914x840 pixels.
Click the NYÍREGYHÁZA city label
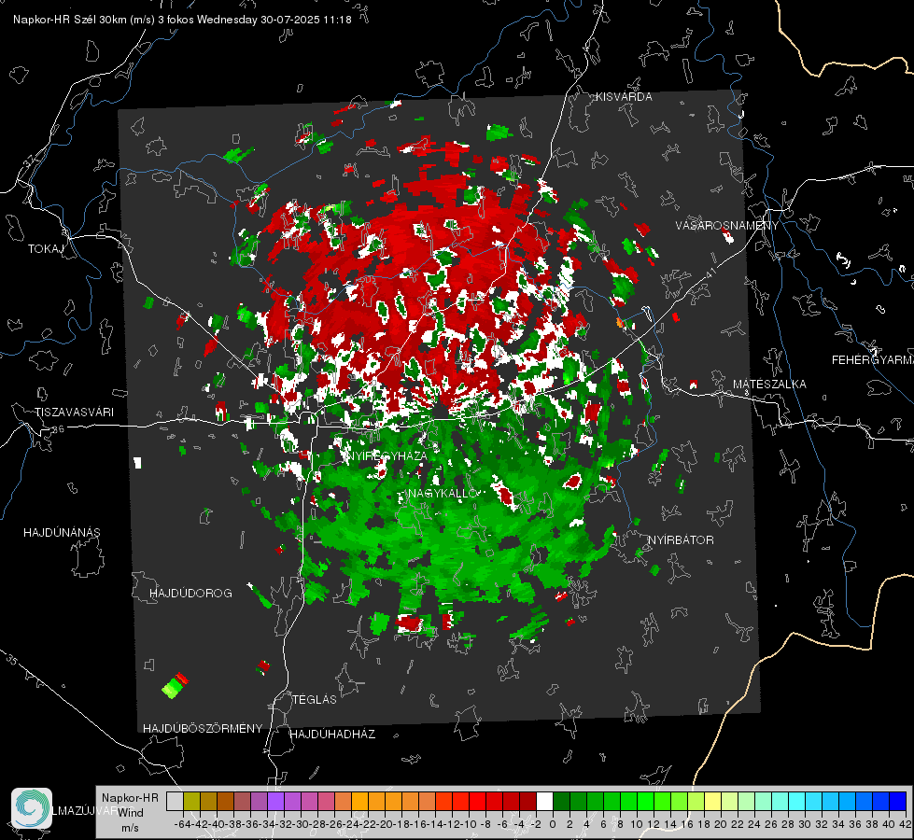tap(387, 455)
